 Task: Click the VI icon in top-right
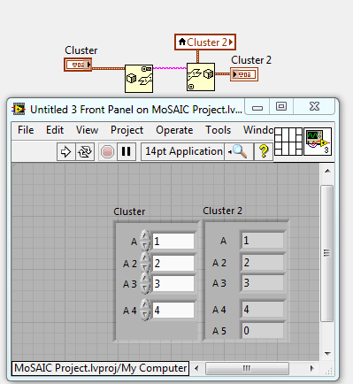point(318,142)
